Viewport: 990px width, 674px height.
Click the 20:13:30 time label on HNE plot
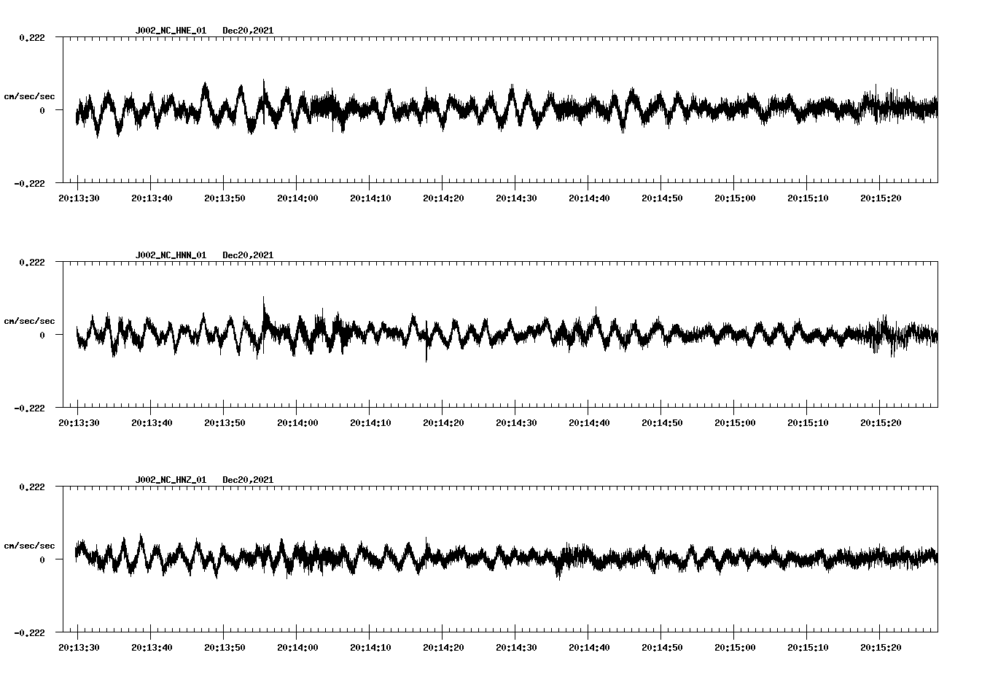point(79,198)
